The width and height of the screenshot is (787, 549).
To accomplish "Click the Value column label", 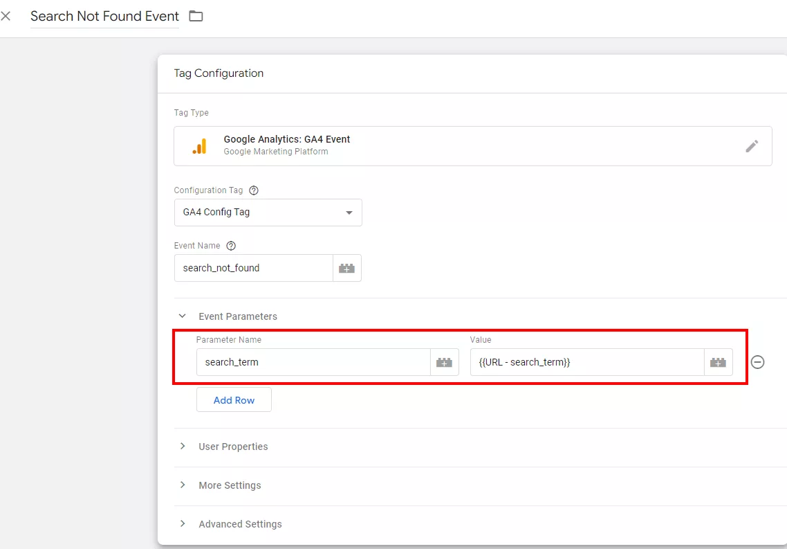I will pyautogui.click(x=481, y=339).
